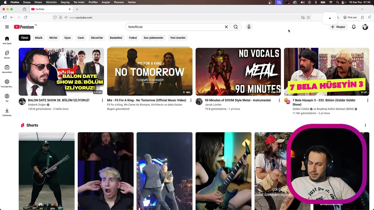374x210 pixels.
Task: Open options menu for Fit For A King mix
Action: pyautogui.click(x=191, y=100)
